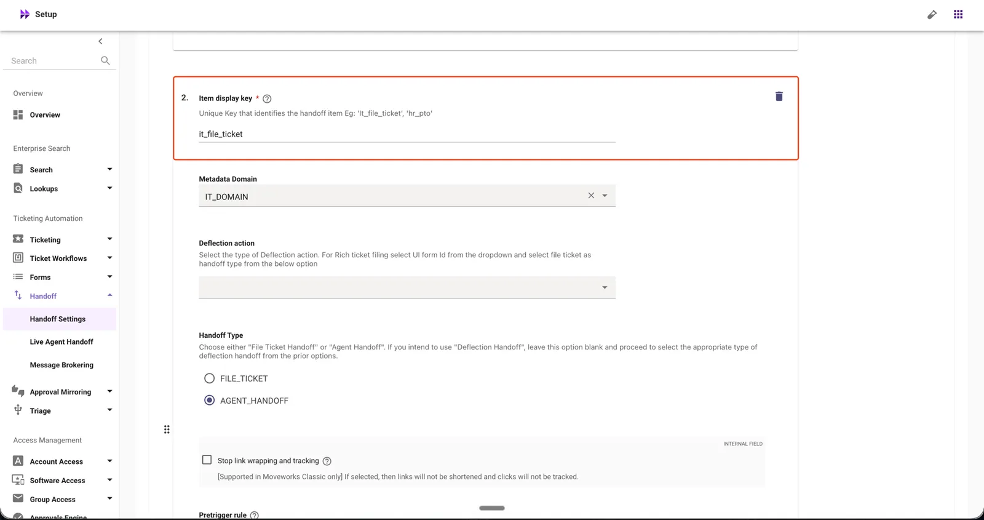Collapse the sidebar with the chevron
Viewport: 984px width, 520px height.
pyautogui.click(x=100, y=41)
